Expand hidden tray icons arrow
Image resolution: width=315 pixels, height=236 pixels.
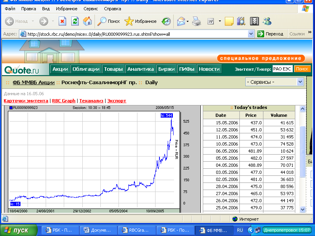pos(250,230)
